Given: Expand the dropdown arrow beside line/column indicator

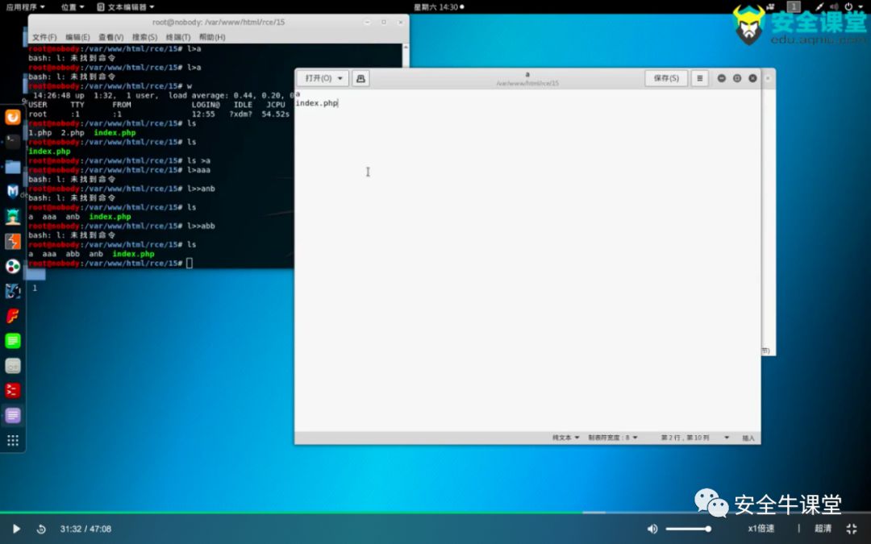Looking at the screenshot, I should click(x=727, y=438).
